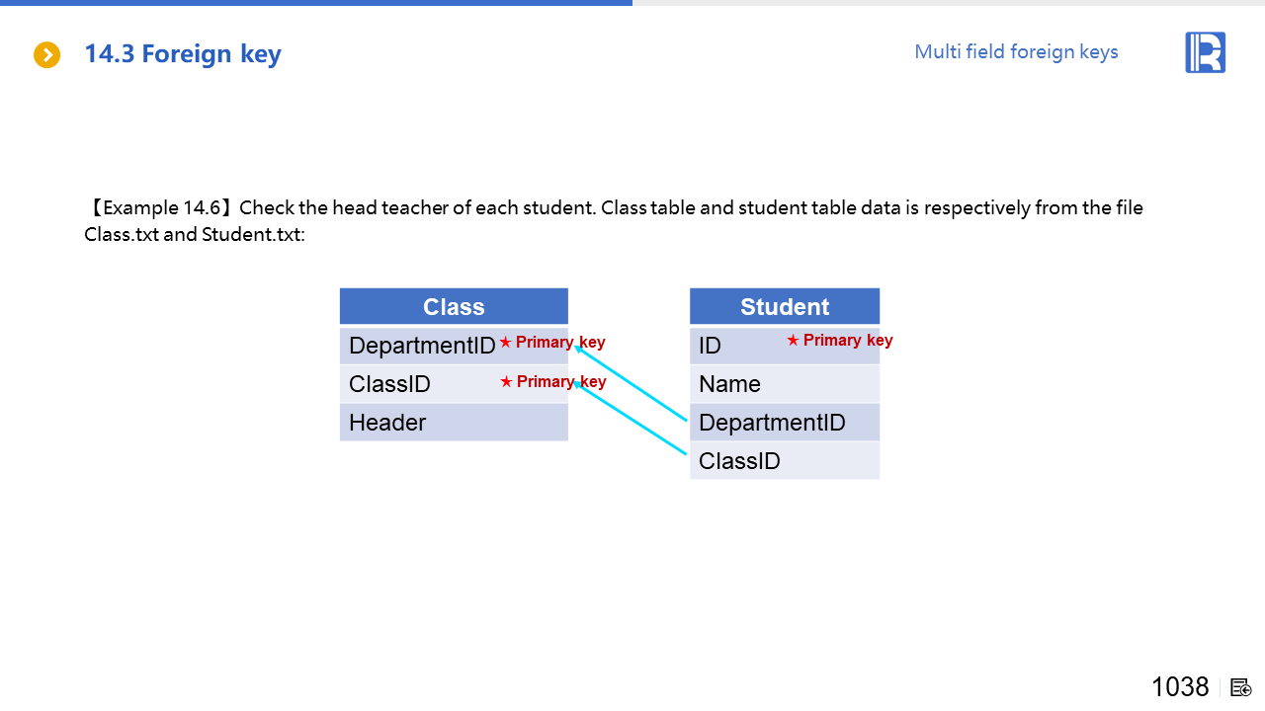Open the Multi field foreign keys link
This screenshot has height=711, width=1265.
(x=1016, y=52)
